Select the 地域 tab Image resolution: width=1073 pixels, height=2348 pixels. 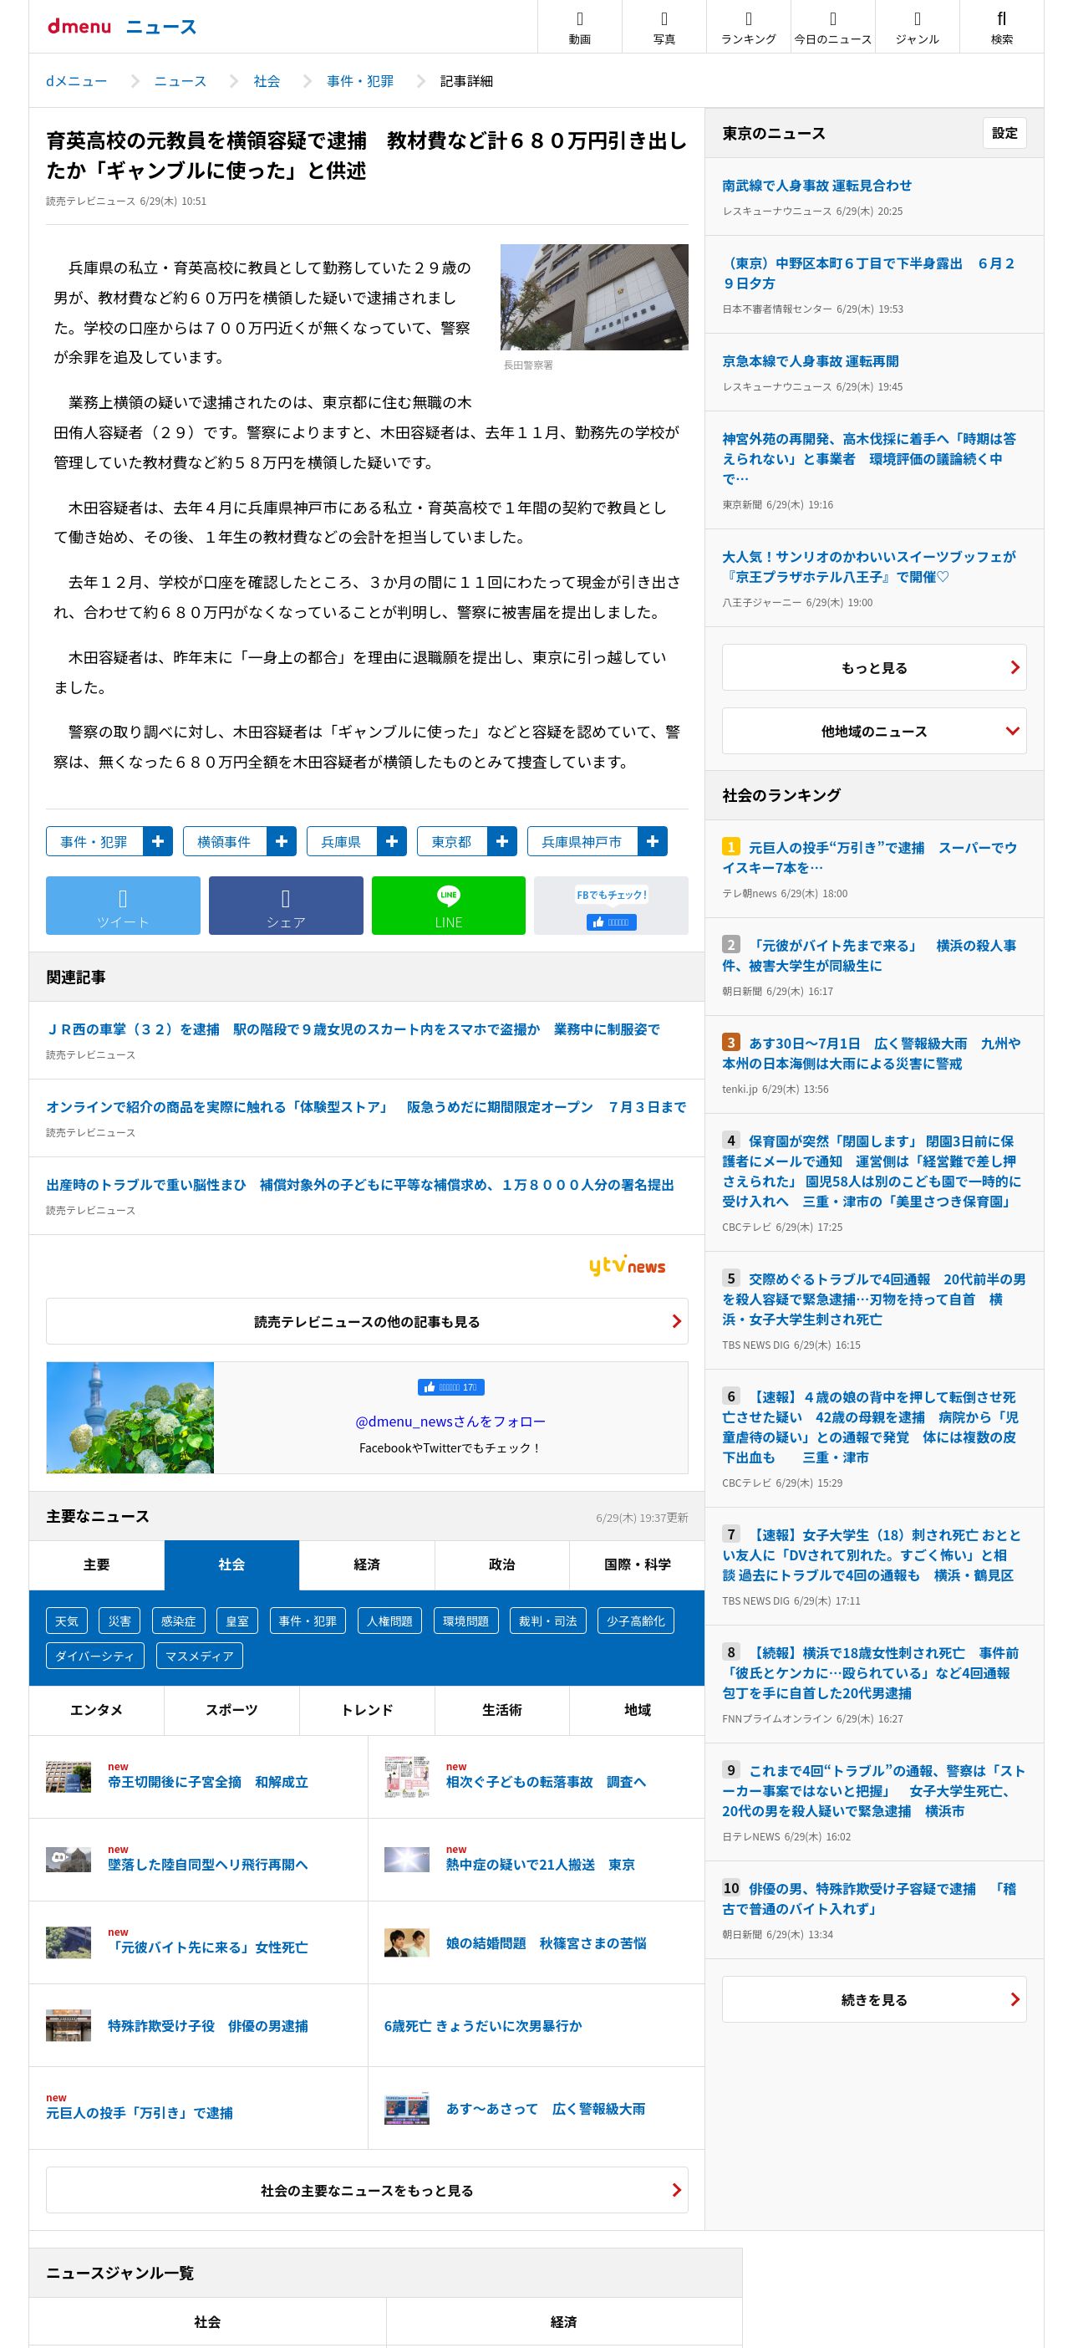638,1710
